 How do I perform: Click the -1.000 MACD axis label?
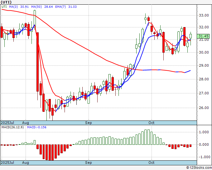[204, 157]
